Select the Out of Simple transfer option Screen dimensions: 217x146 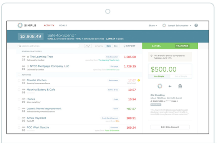pos(181,76)
